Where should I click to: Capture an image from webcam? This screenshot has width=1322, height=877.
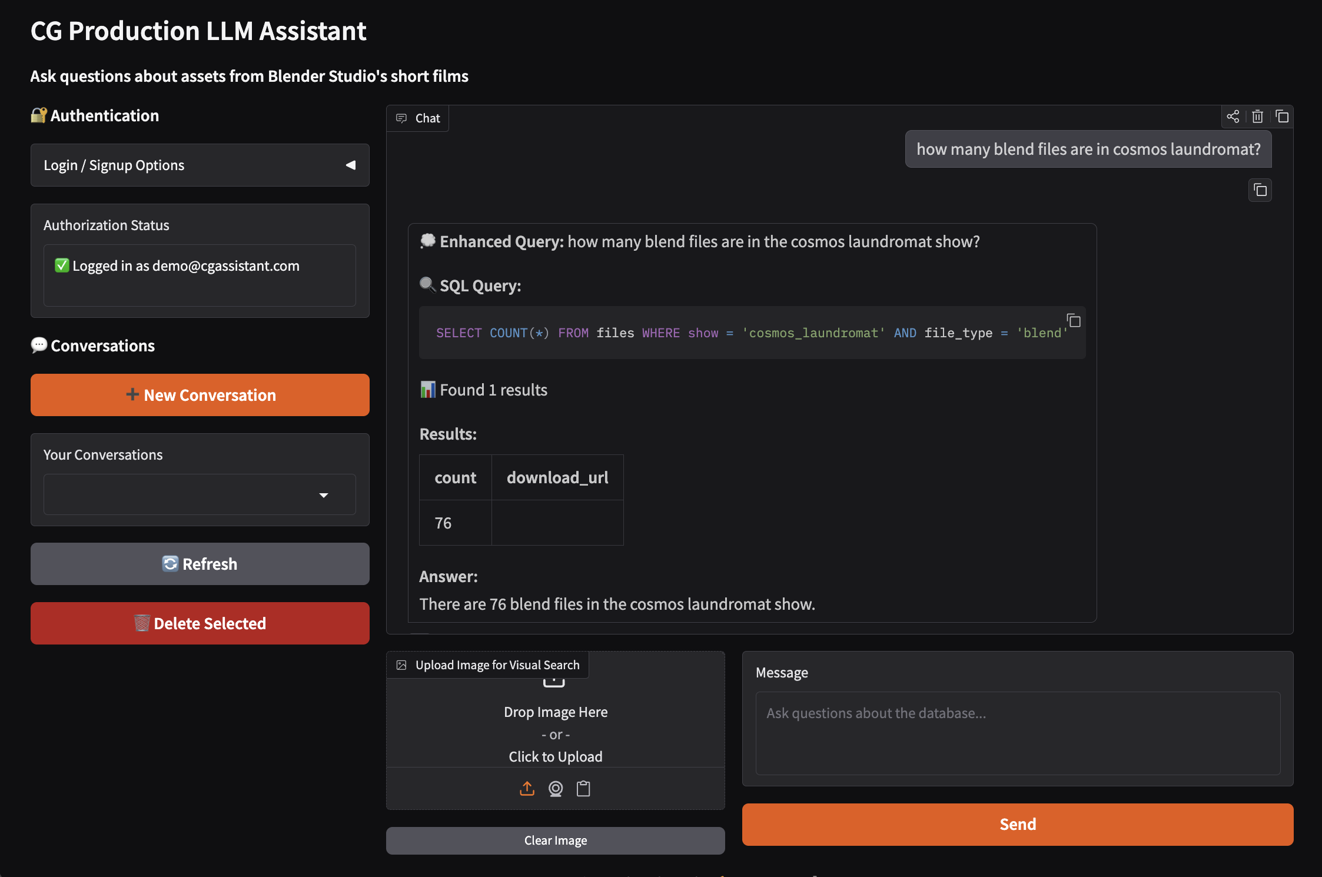[x=555, y=789]
